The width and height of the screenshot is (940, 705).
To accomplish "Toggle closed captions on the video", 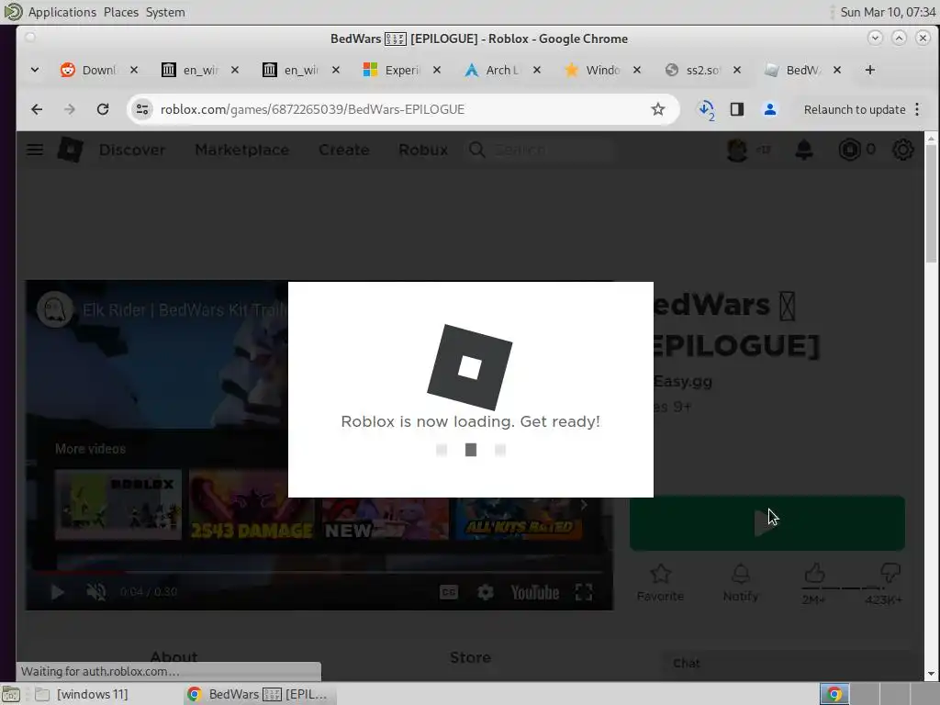I will [x=448, y=592].
